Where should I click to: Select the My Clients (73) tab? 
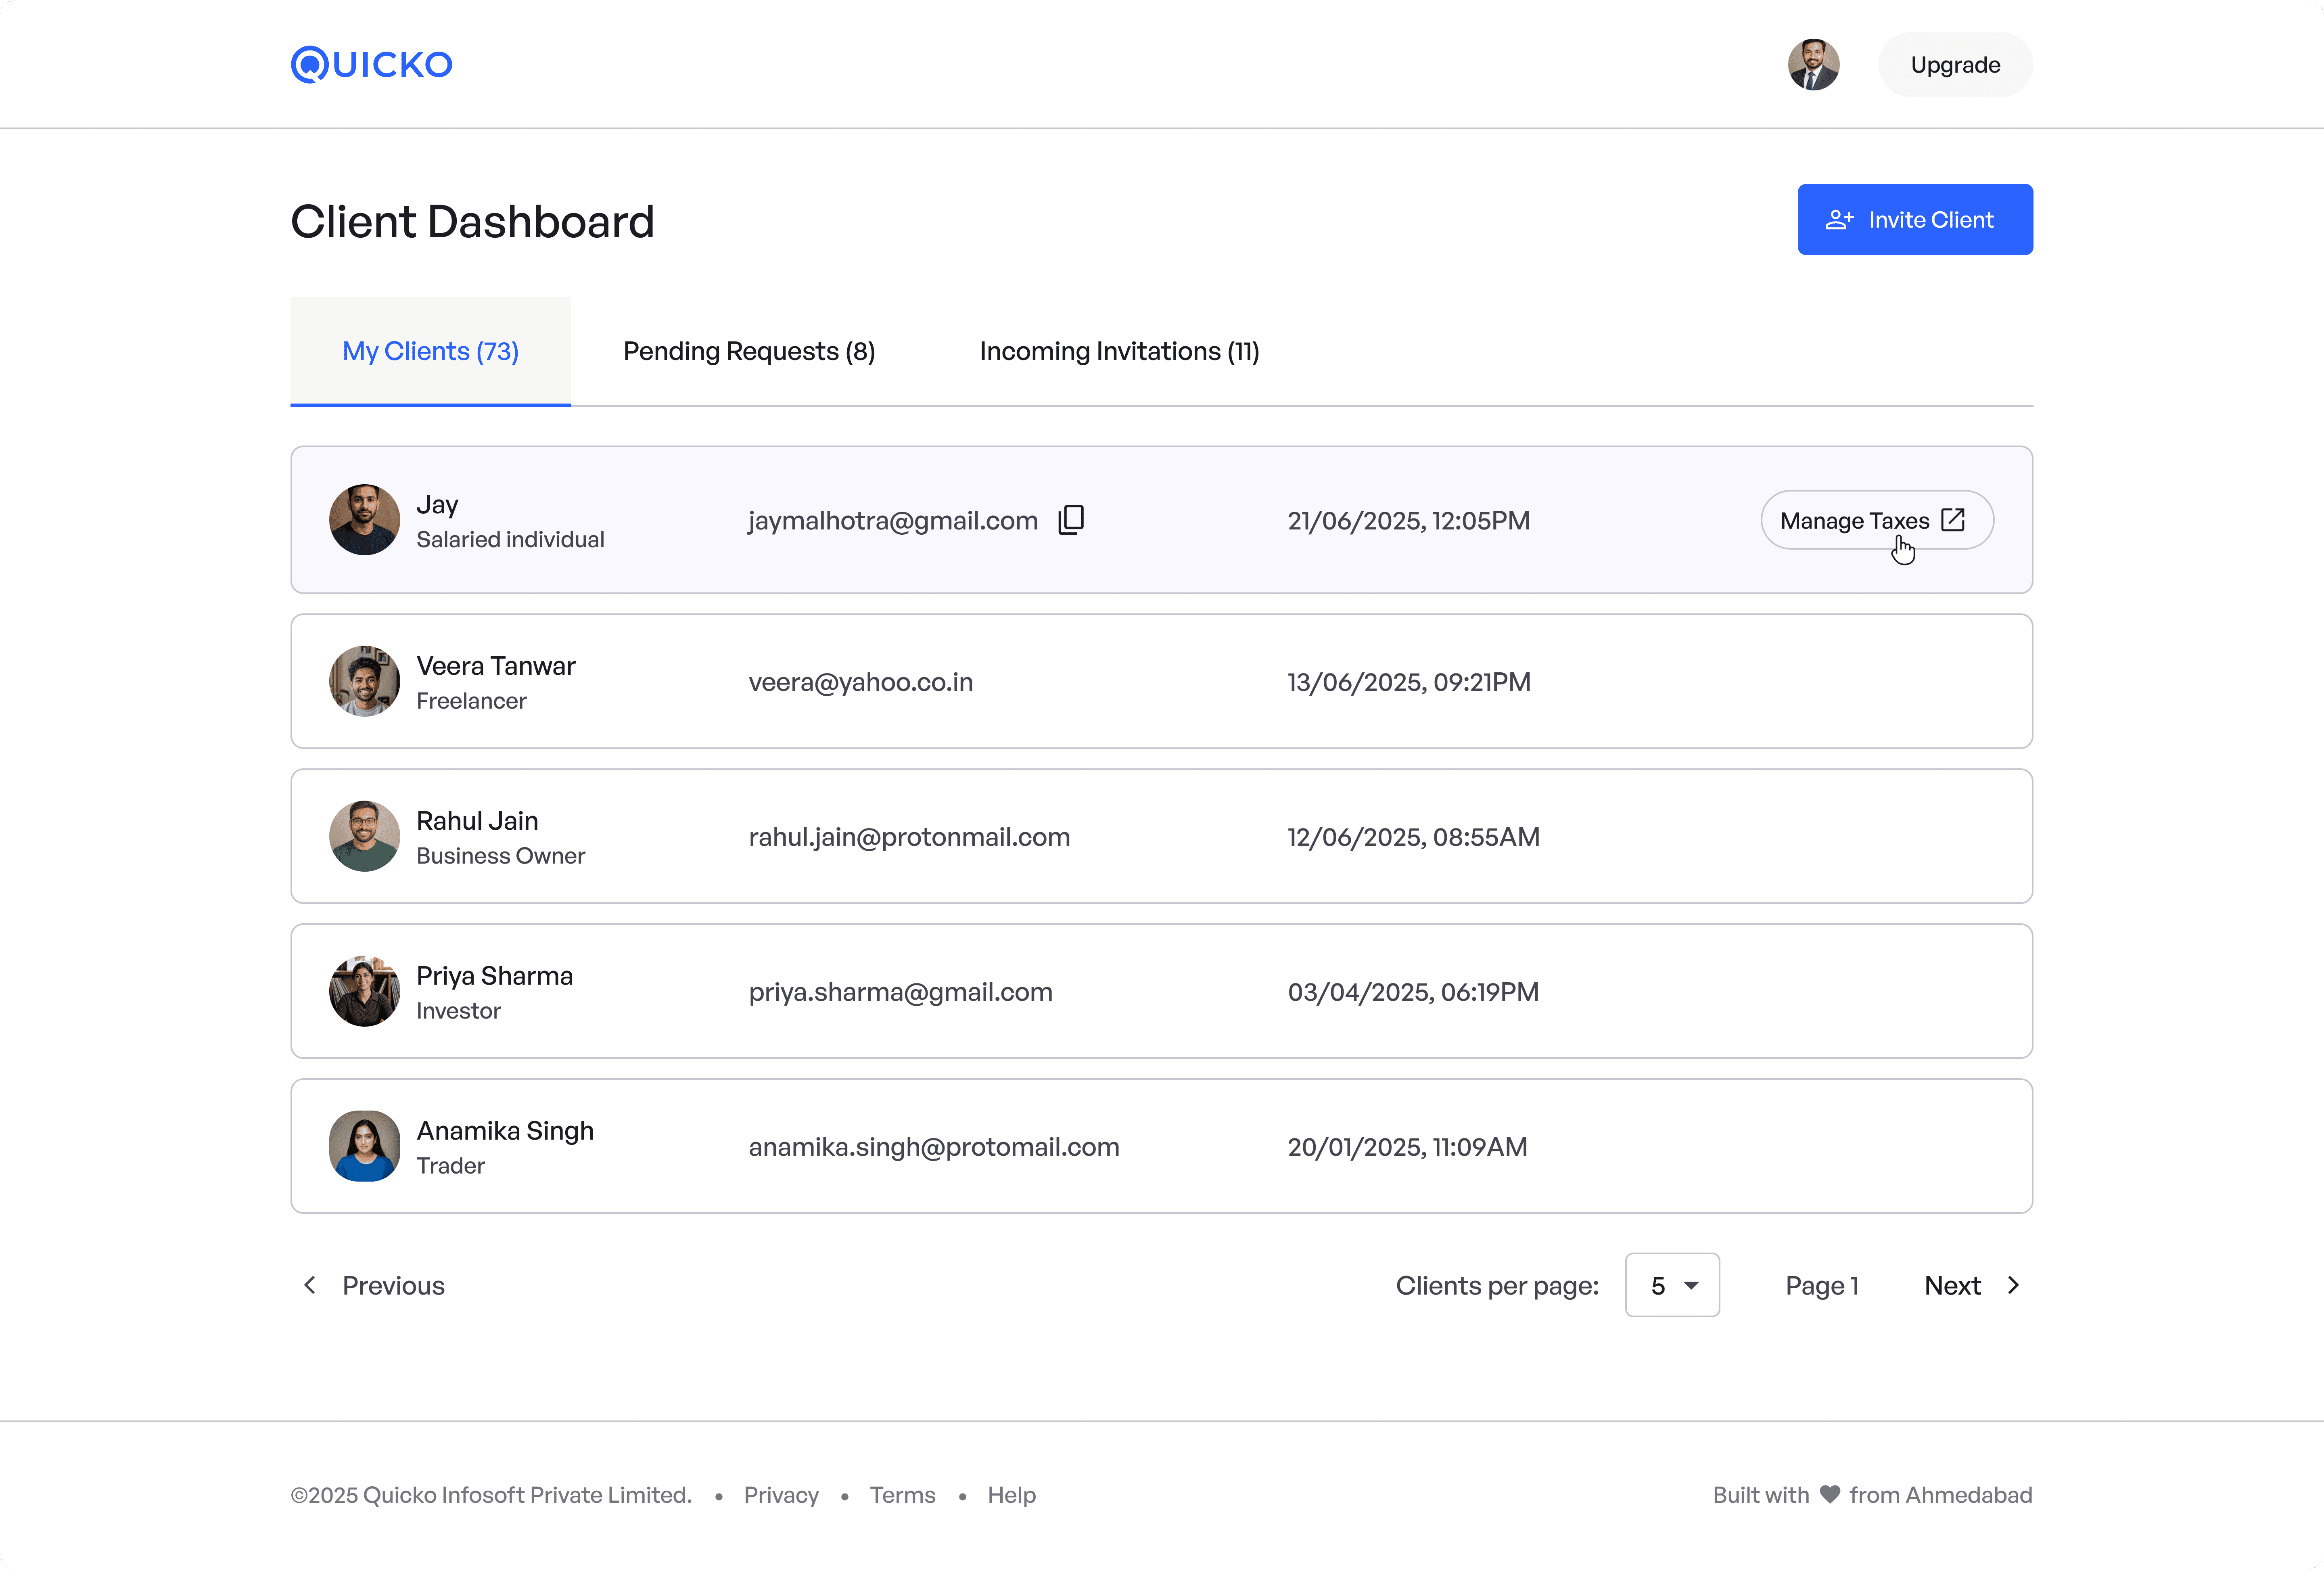point(430,351)
